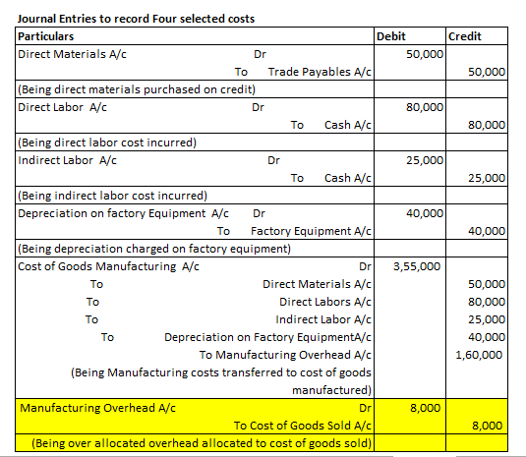This screenshot has height=457, width=526.
Task: Select the 1,60,000 credit amount
Action: coord(479,355)
